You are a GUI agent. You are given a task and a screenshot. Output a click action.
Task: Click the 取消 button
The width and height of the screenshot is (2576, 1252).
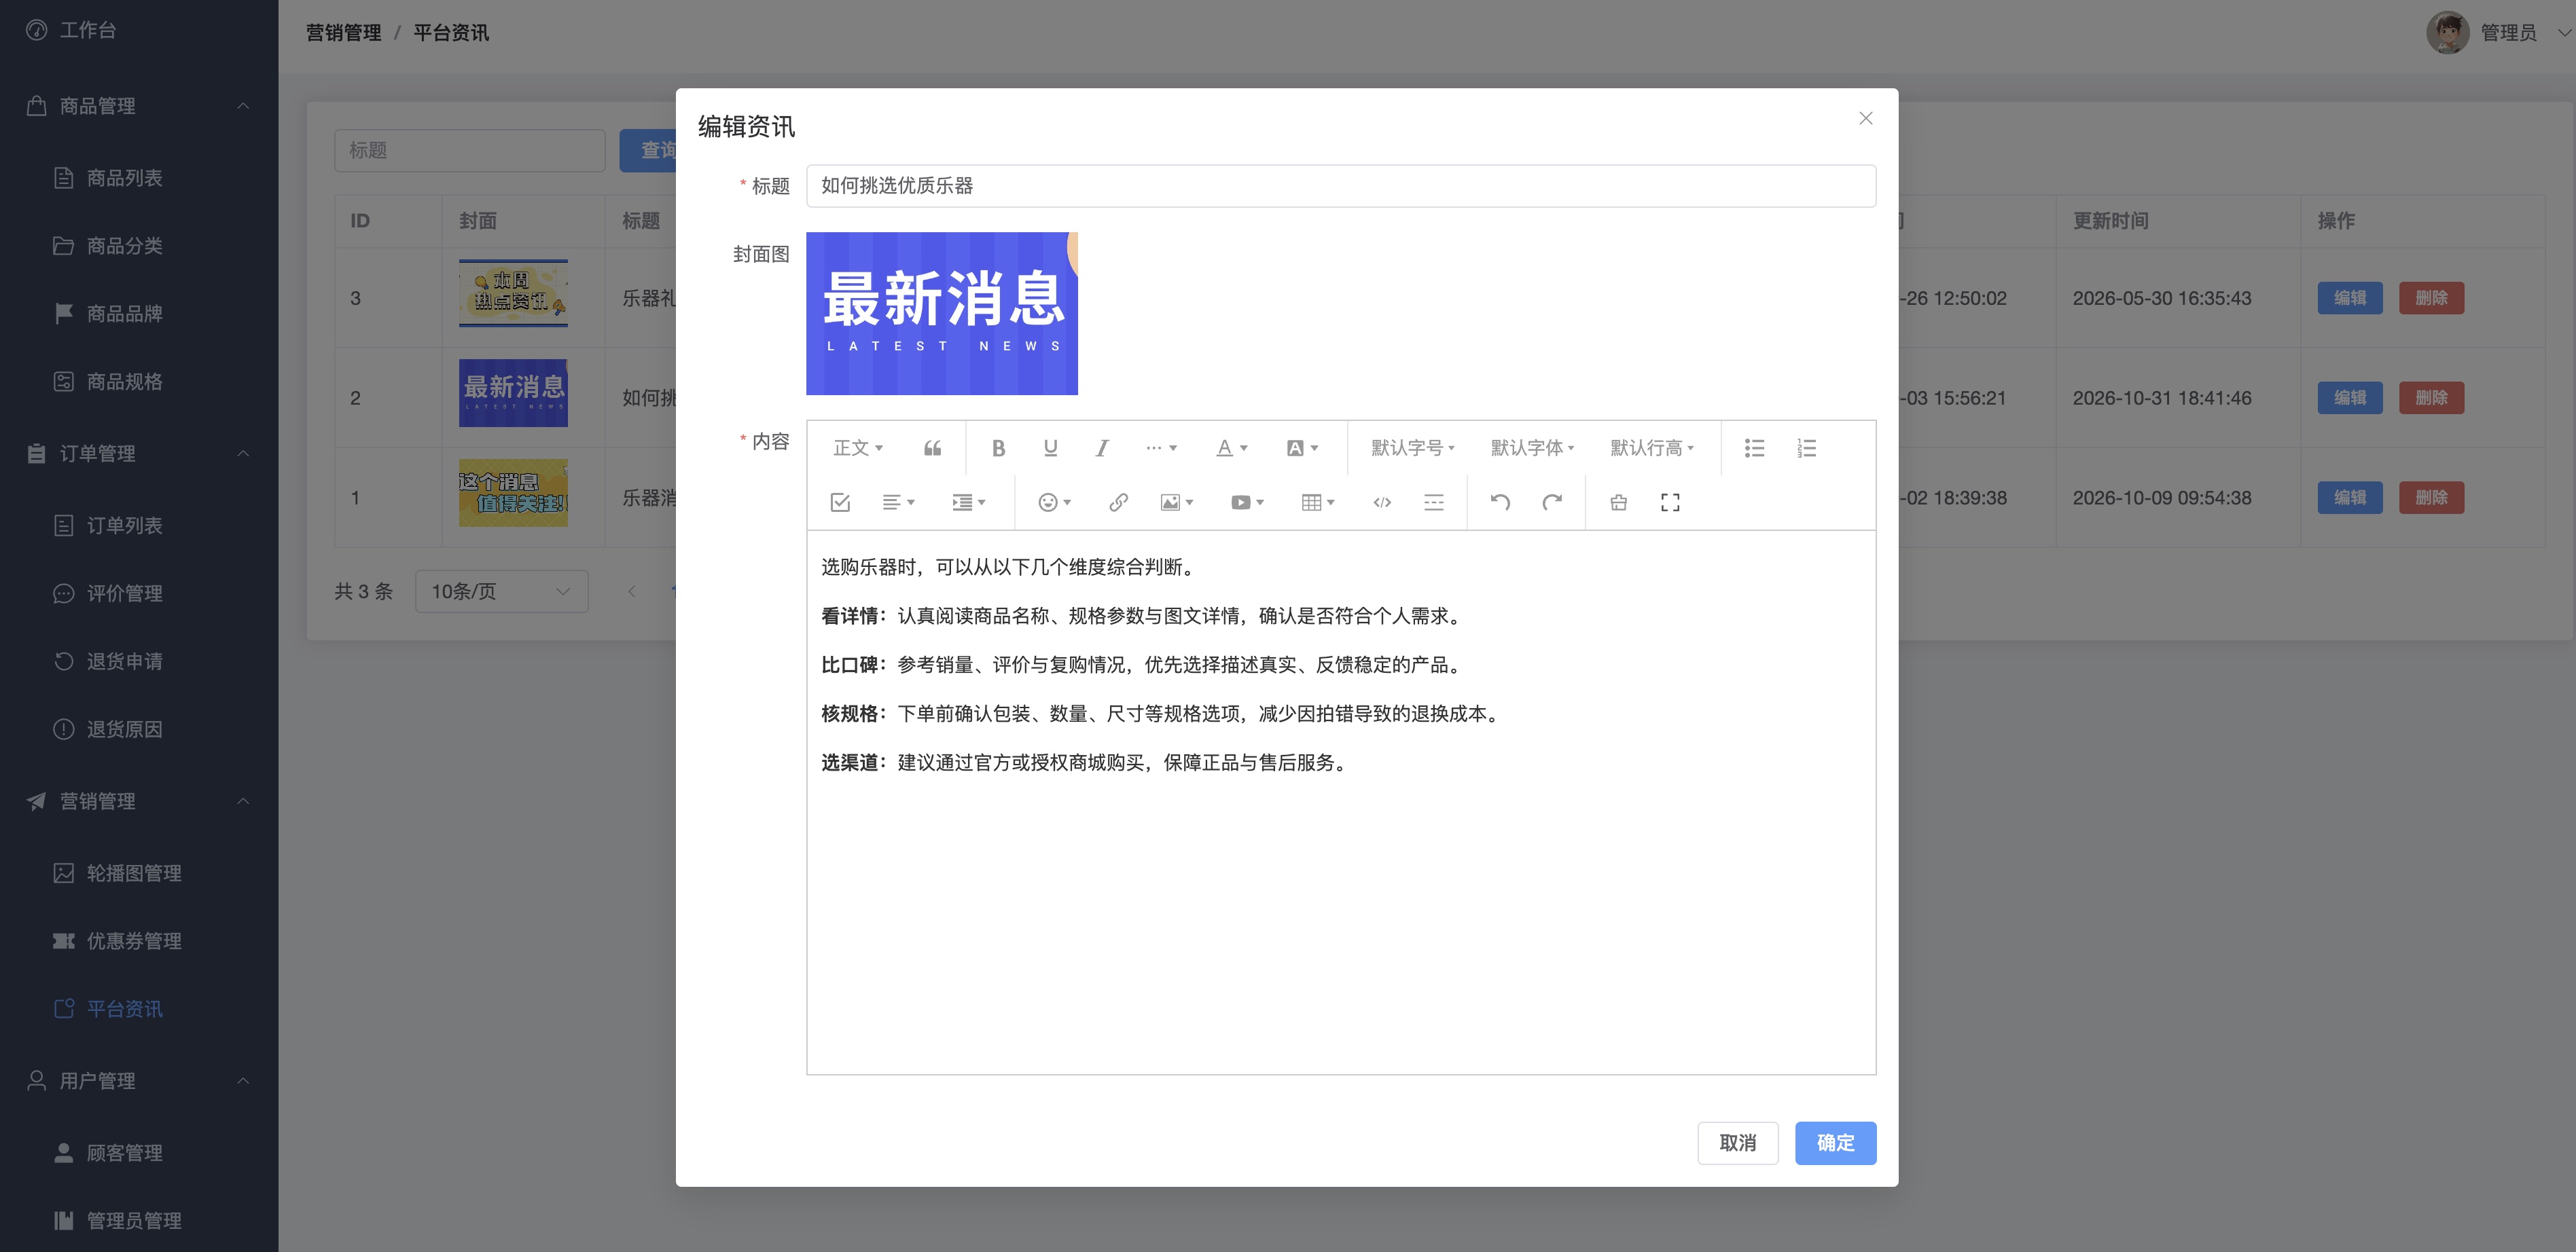tap(1737, 1142)
